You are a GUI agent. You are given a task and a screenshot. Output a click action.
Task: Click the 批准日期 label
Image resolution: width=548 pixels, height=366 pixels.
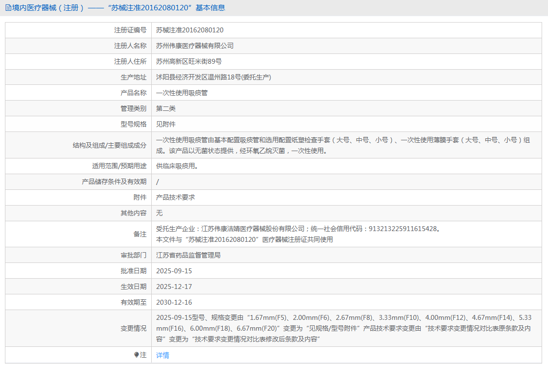(x=134, y=271)
